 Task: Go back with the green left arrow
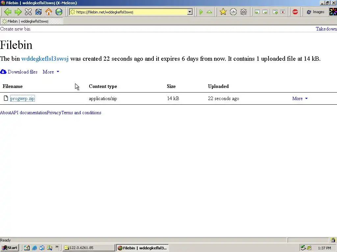[x=8, y=12]
